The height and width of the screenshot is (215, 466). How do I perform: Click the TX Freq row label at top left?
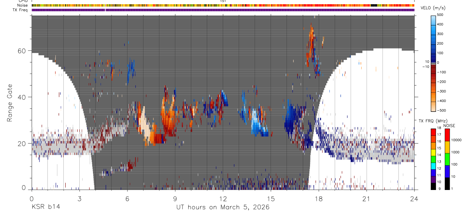tap(21, 10)
